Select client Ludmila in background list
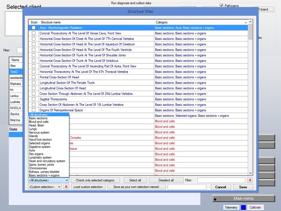Screen dimensions: 281x211 point(15,102)
